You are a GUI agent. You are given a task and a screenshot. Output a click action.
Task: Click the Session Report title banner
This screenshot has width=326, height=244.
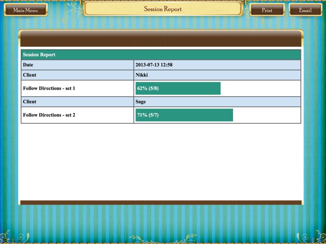tap(163, 9)
